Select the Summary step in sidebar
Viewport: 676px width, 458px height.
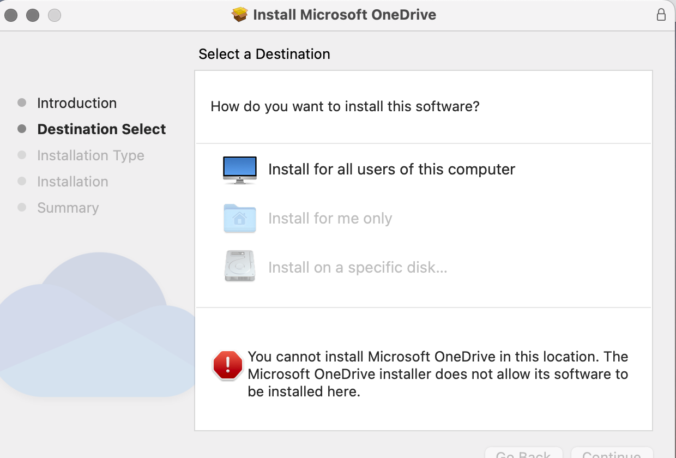click(68, 208)
